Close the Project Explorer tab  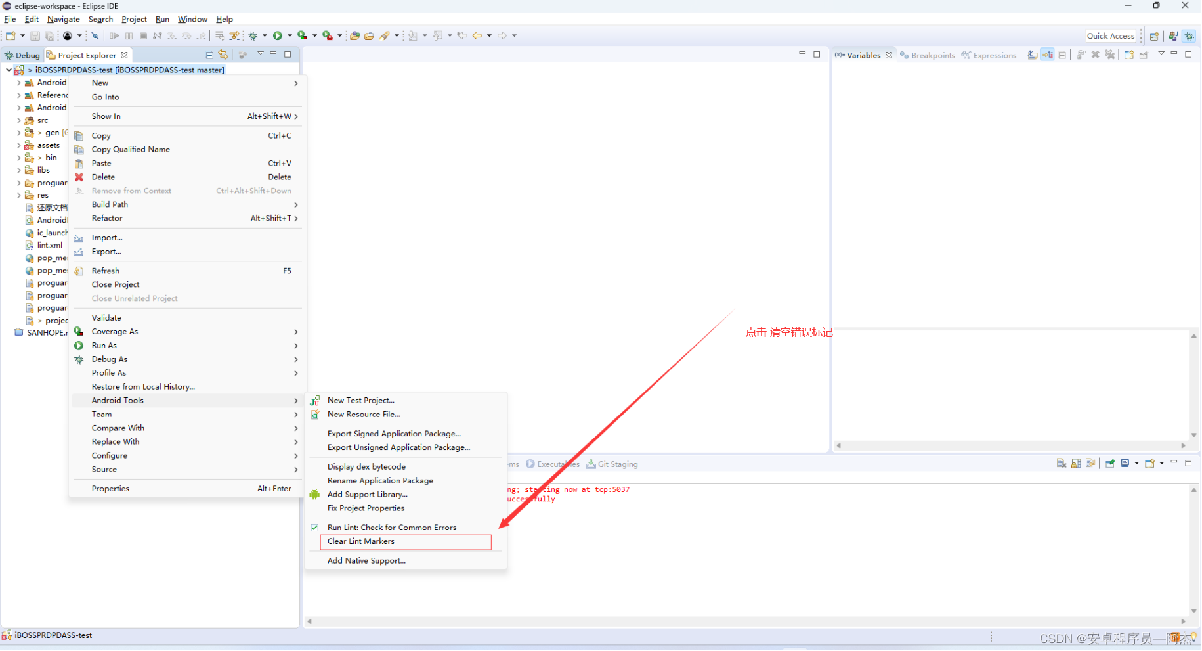(124, 55)
